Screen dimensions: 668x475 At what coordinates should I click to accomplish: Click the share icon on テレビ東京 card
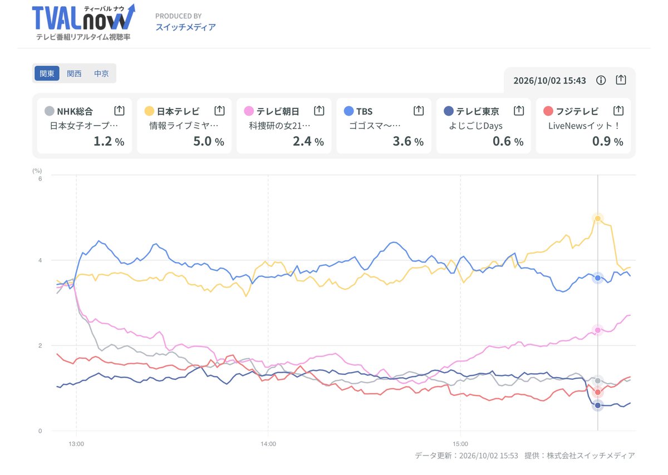tap(518, 111)
